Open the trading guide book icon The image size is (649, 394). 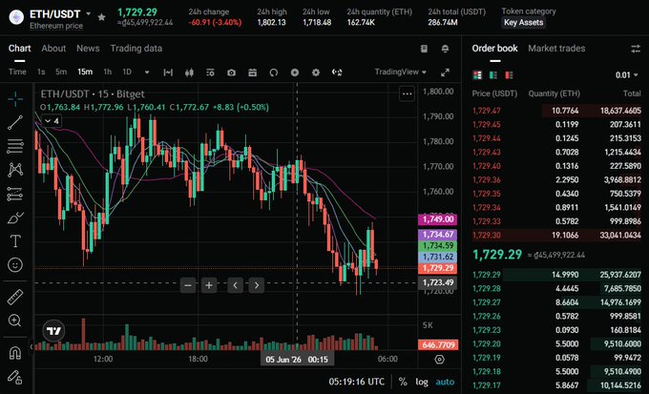(x=424, y=49)
